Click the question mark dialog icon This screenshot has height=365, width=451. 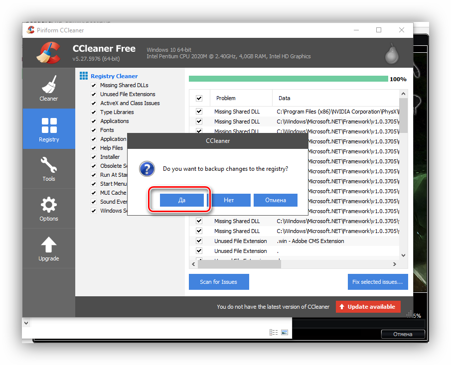147,169
